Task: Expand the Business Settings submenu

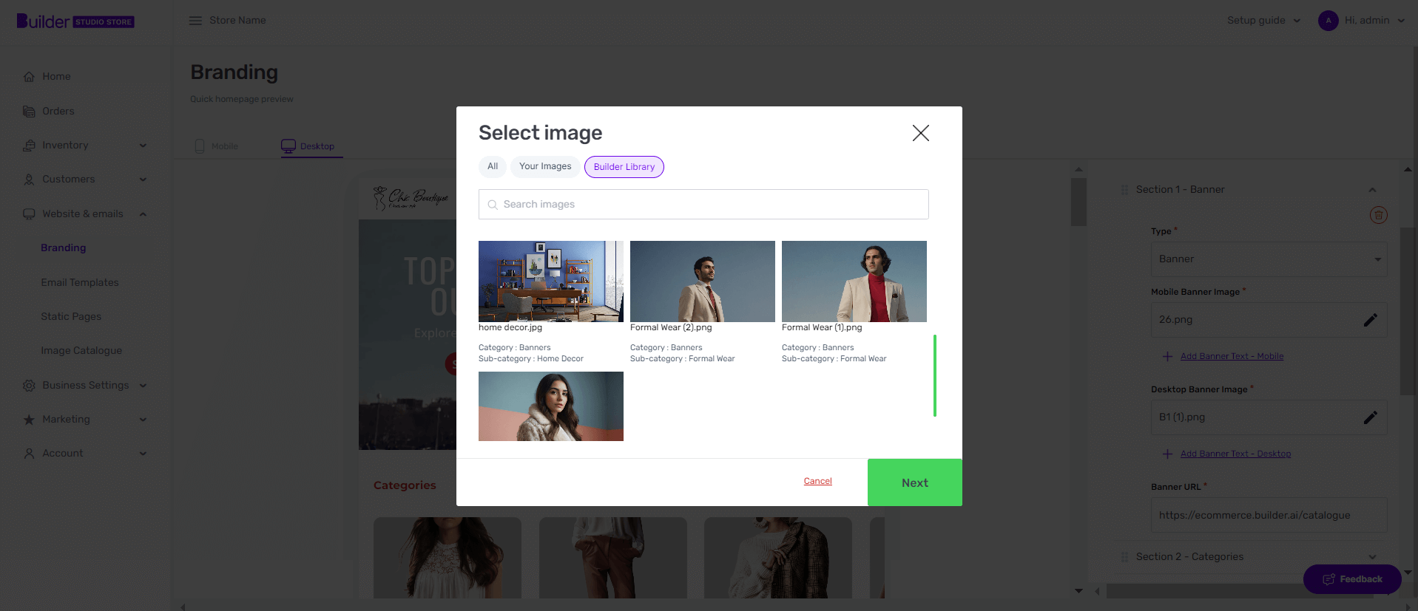Action: (x=143, y=386)
